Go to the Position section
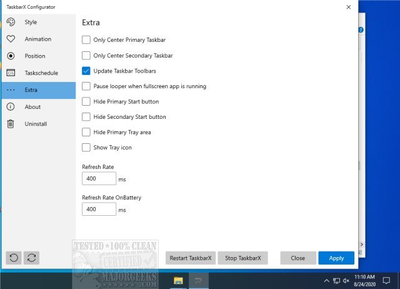The image size is (400, 289). coord(39,56)
